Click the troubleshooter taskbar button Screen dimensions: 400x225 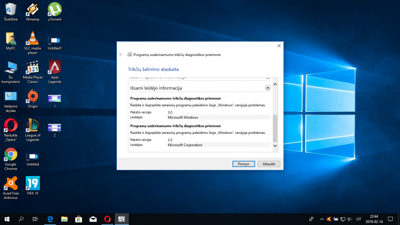coord(122,219)
